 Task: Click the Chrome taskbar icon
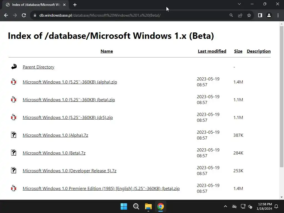coord(161,206)
